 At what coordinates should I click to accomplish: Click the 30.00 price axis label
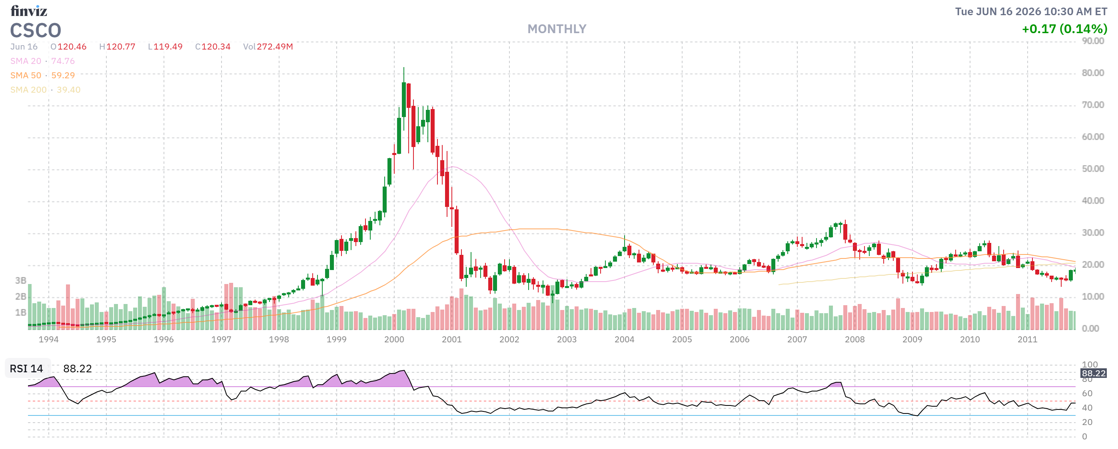click(x=1093, y=233)
